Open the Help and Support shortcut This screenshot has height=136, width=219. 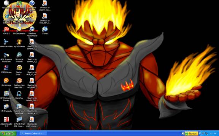(x=32, y=3)
